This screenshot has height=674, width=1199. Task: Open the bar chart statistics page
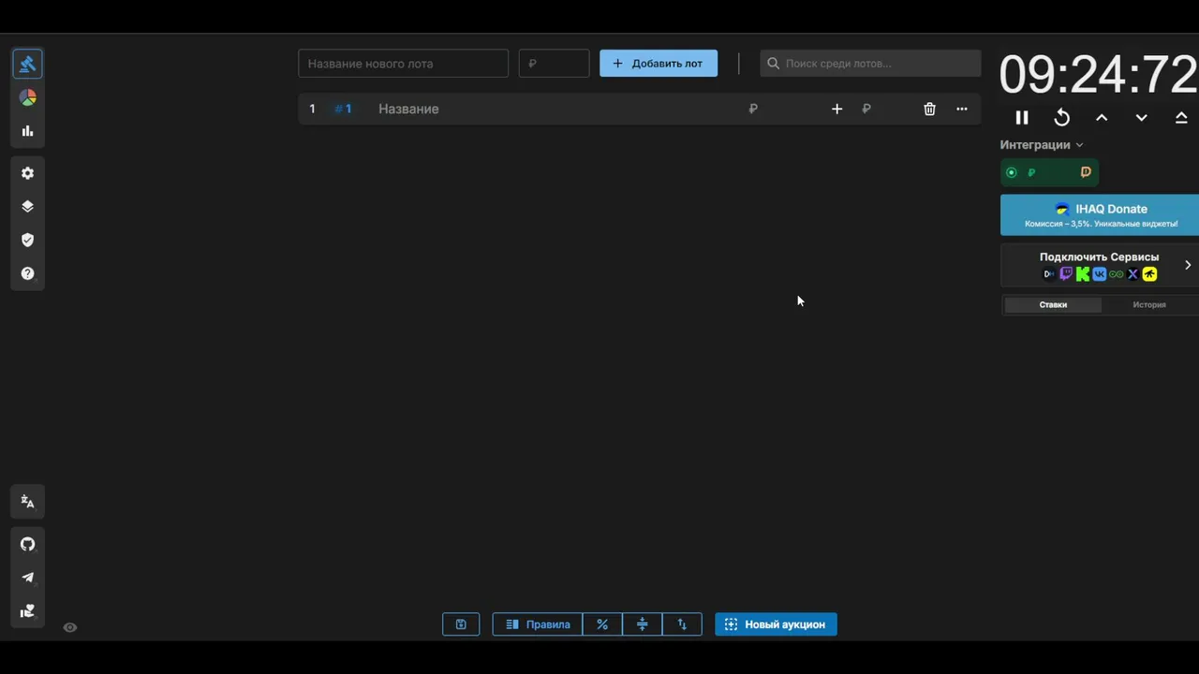[x=27, y=131]
